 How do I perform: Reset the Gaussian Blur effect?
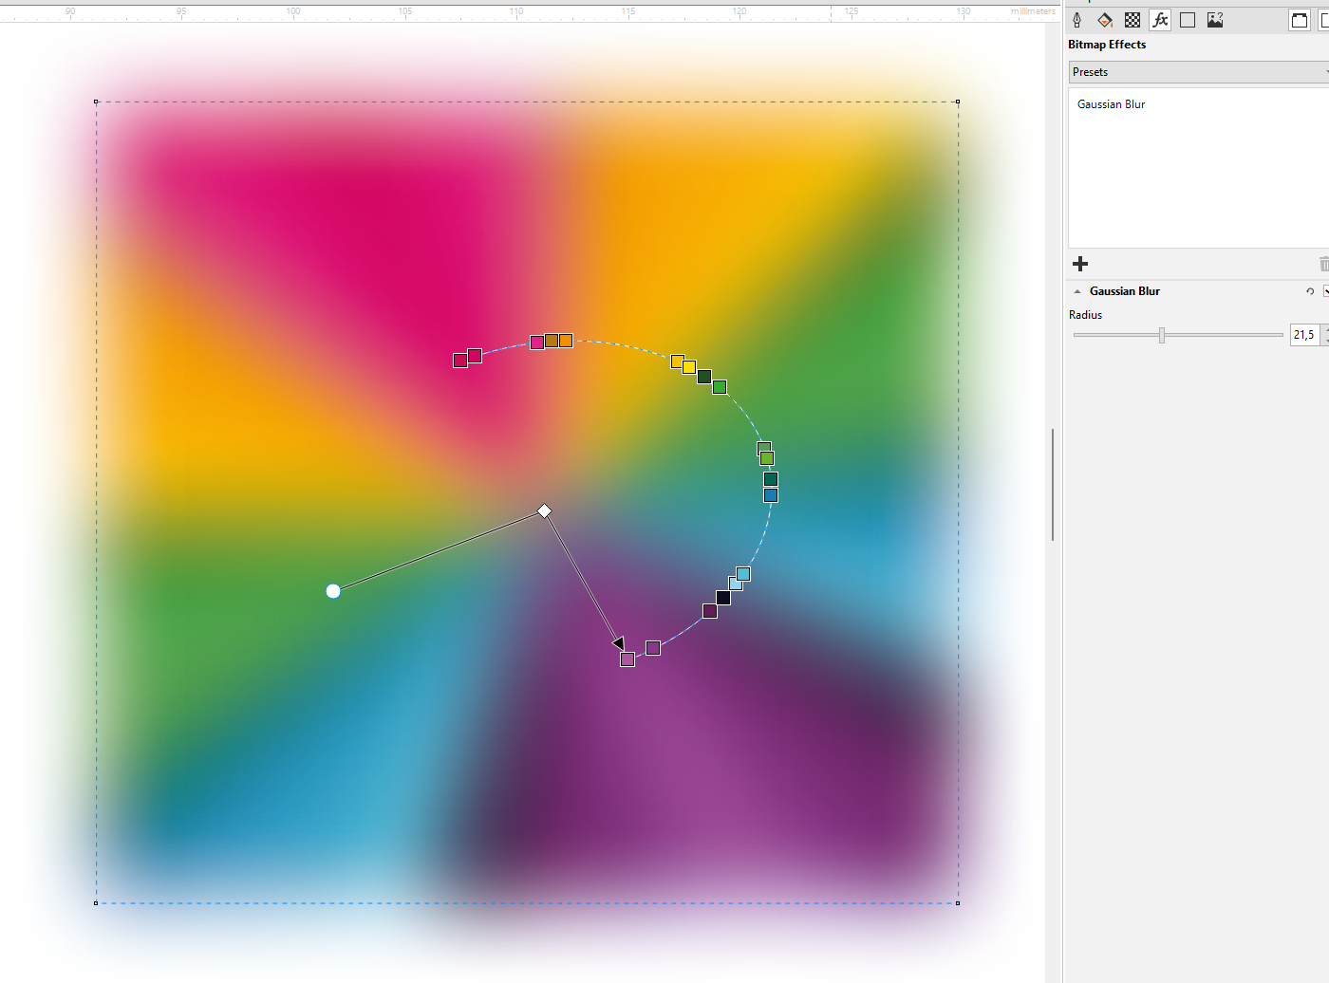tap(1310, 291)
